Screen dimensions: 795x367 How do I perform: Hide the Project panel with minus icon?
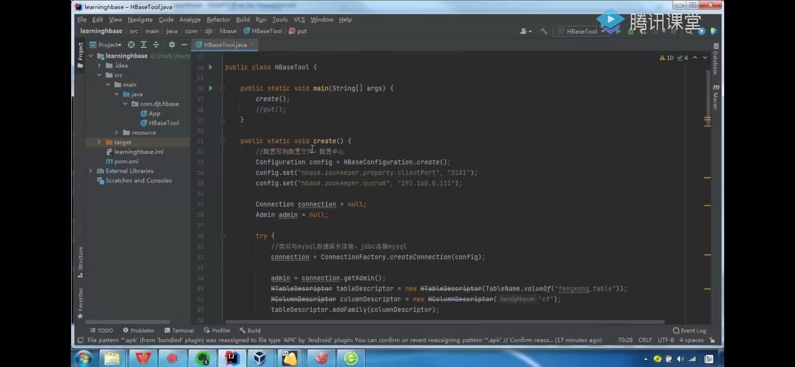click(x=184, y=45)
